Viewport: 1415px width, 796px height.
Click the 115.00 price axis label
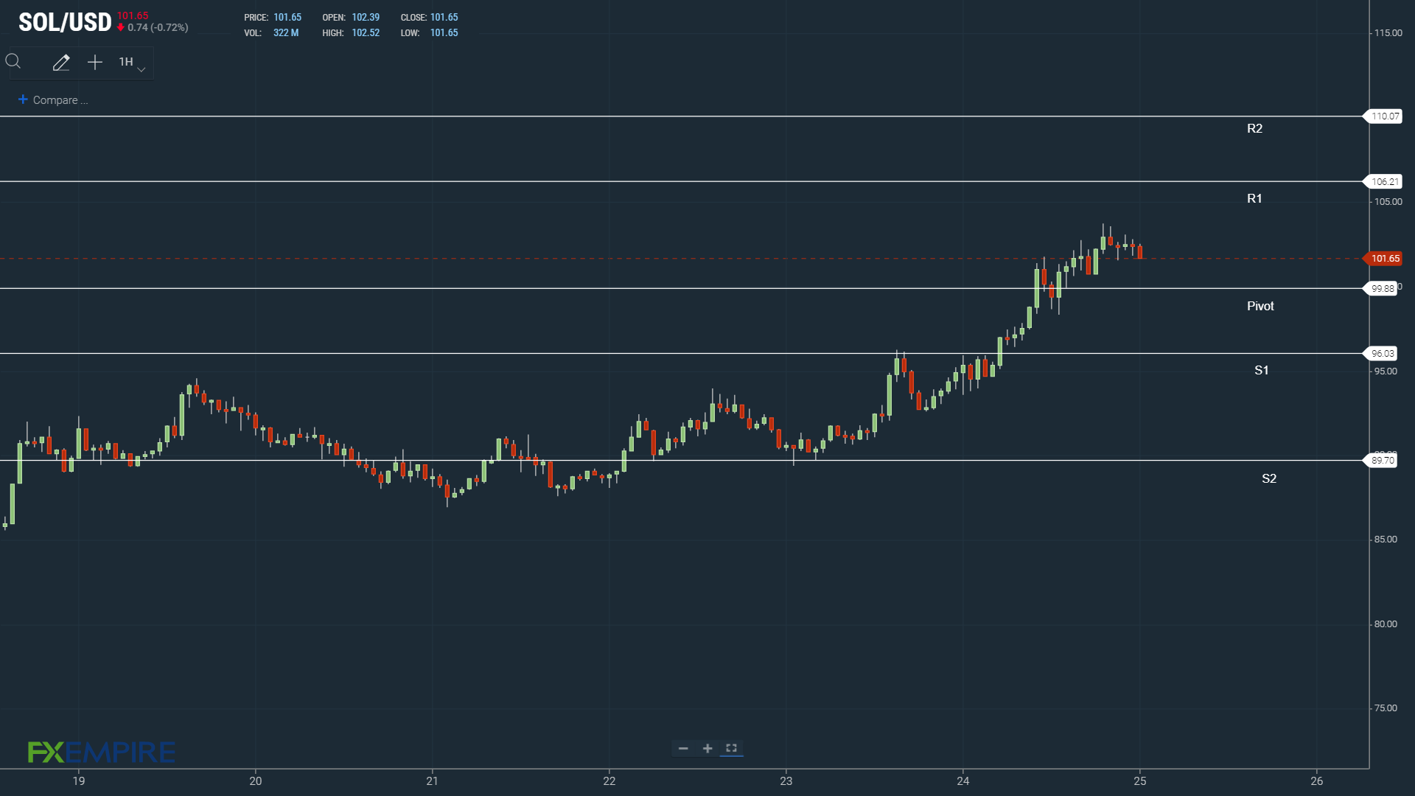click(1388, 33)
